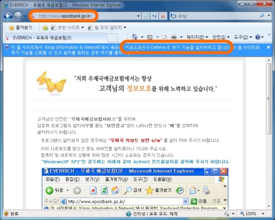
Task: Open the 페이지(P) menu
Action: [x=197, y=37]
